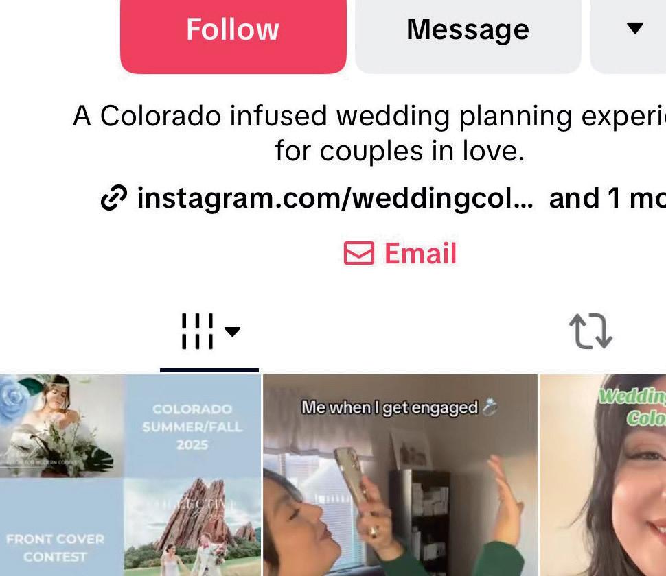Click the envelope Email icon
Image resolution: width=666 pixels, height=576 pixels.
[x=359, y=253]
